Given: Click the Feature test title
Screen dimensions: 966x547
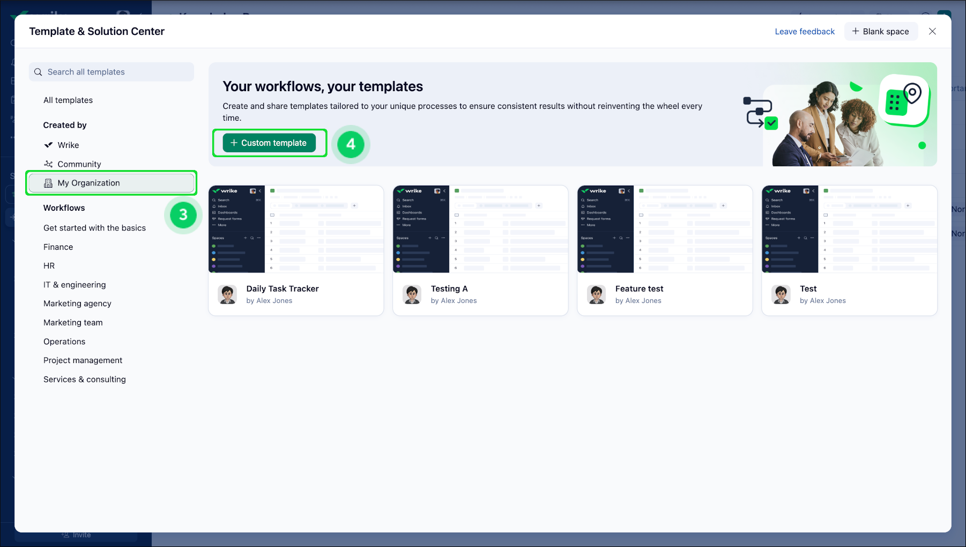Looking at the screenshot, I should pos(639,289).
